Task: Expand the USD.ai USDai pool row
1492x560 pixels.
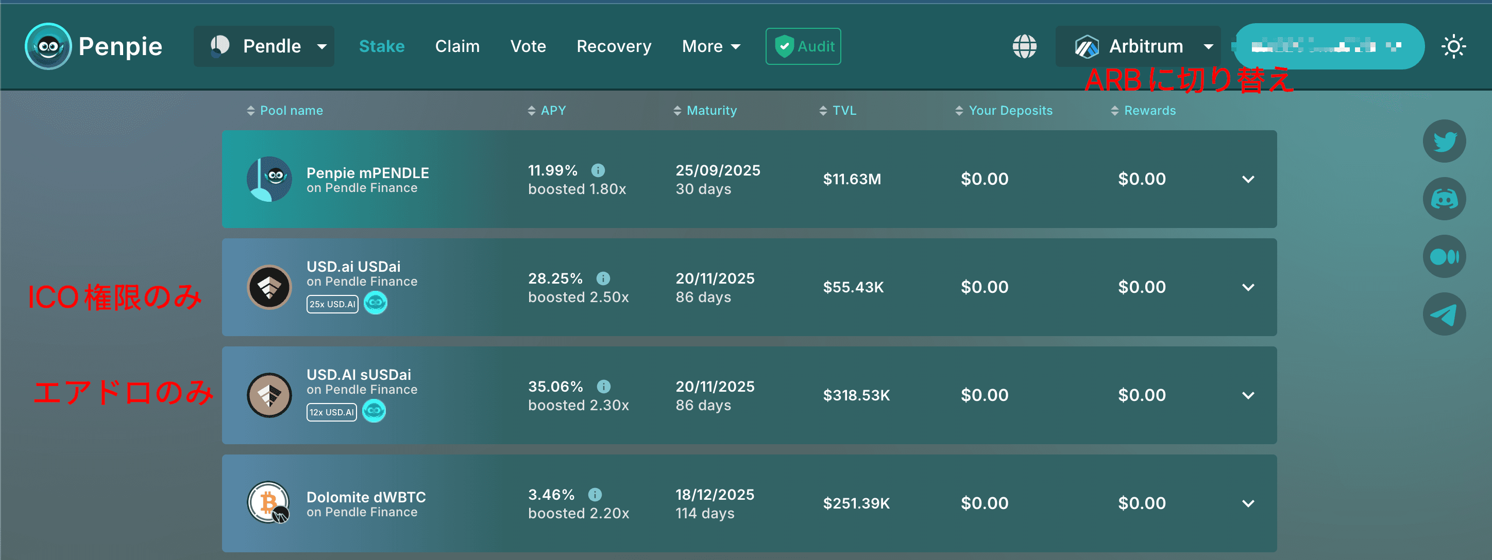Action: 1248,288
